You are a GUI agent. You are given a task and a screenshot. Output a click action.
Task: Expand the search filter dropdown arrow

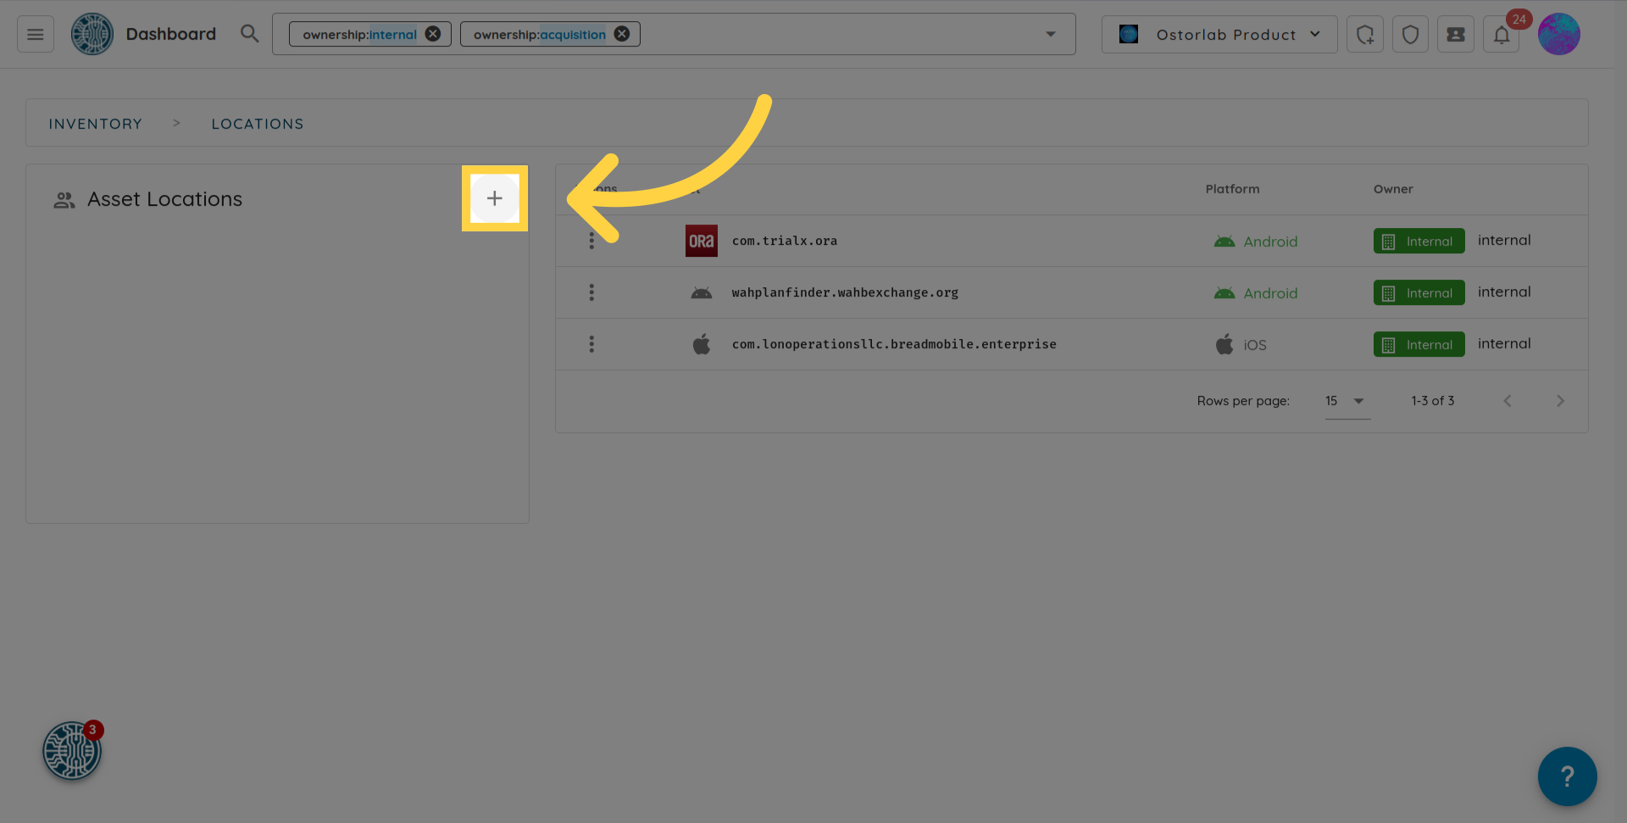coord(1050,34)
